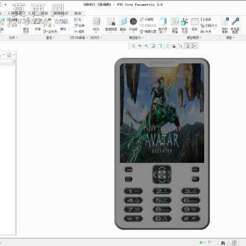Click the AVATAR screen on the phone model
246x246 pixels.
[x=162, y=113]
